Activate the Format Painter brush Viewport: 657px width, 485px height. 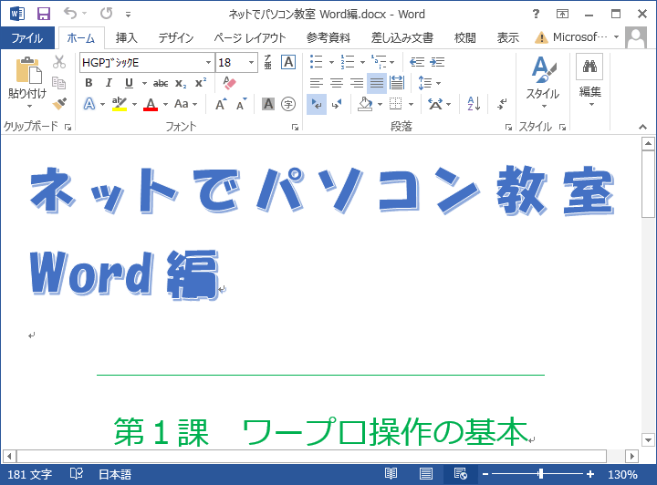(59, 103)
